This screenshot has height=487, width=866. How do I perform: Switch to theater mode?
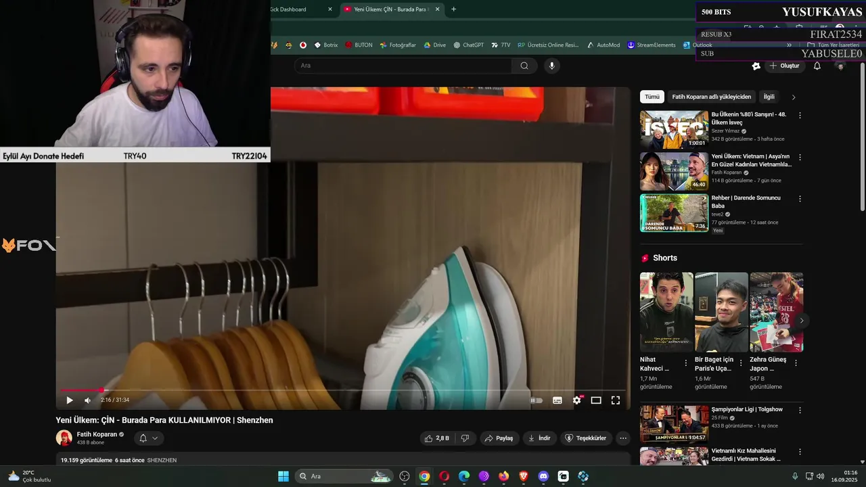tap(596, 400)
